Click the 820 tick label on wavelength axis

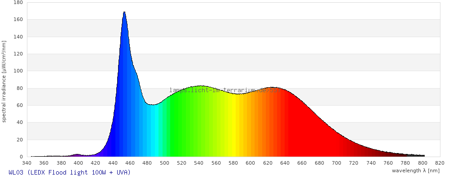(440, 163)
